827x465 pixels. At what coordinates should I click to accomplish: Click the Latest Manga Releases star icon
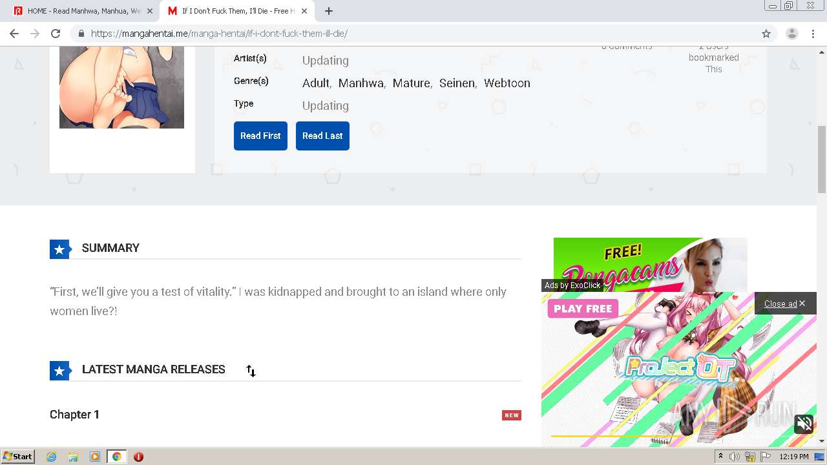[x=59, y=371]
